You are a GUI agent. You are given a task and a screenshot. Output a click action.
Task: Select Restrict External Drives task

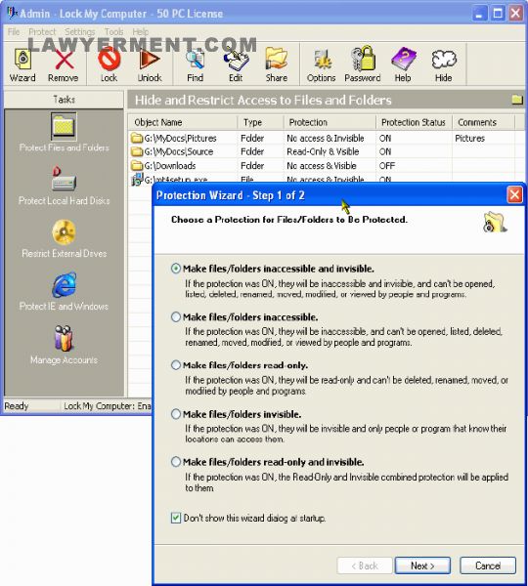[64, 239]
